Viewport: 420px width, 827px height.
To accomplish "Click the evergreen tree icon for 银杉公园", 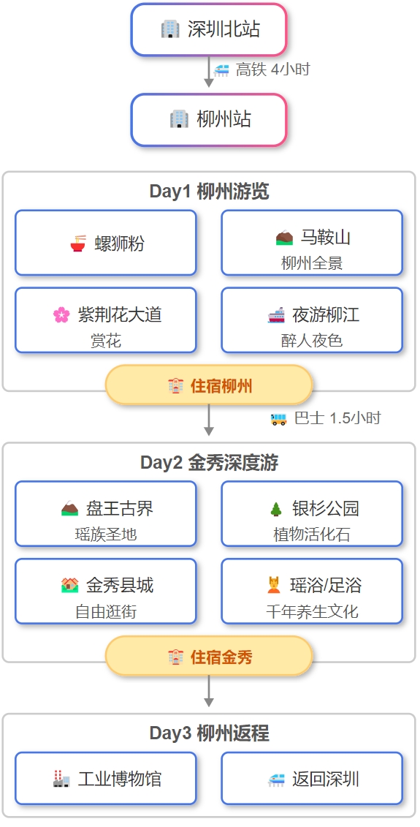I will tap(276, 508).
